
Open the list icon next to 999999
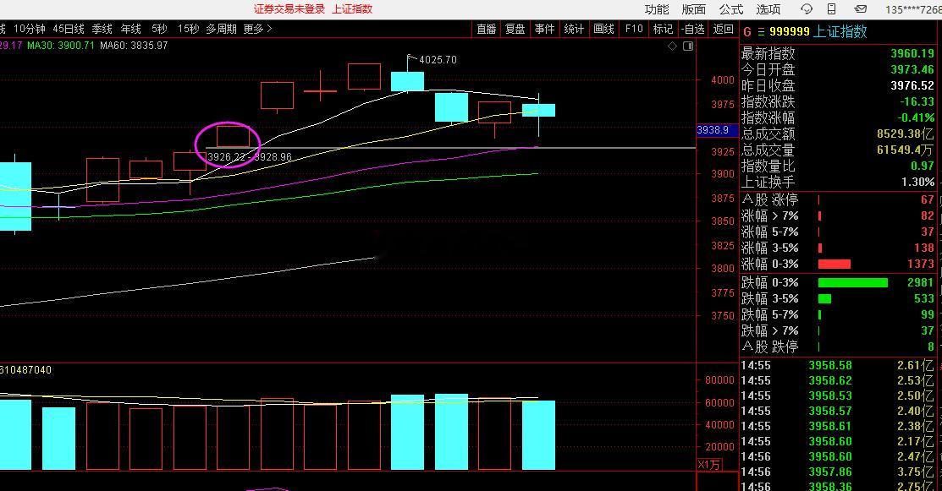coord(761,31)
